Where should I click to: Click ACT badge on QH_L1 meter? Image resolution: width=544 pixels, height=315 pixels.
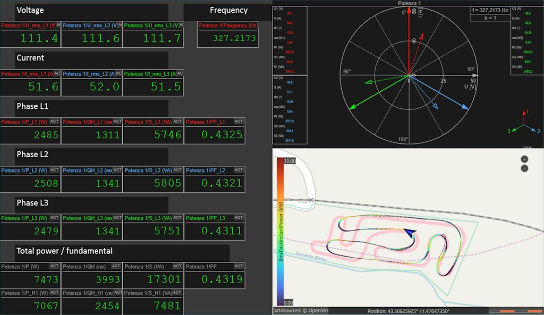[117, 122]
